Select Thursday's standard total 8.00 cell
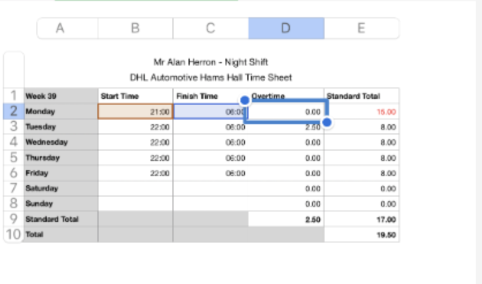The height and width of the screenshot is (284, 482). [x=361, y=158]
